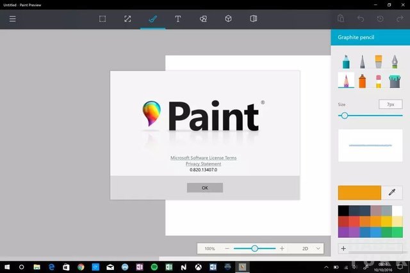The height and width of the screenshot is (273, 410).
Task: Select the black color swatch
Action: click(x=344, y=210)
